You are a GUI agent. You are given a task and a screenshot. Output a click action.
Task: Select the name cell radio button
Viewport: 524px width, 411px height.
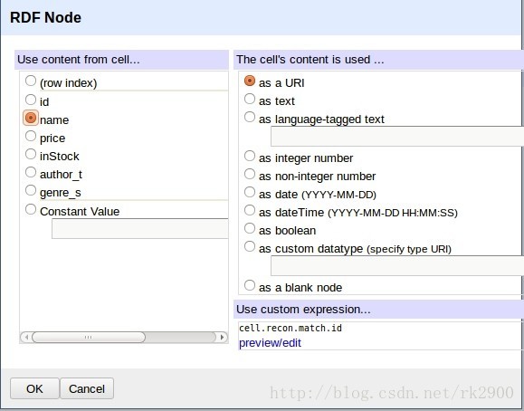pos(31,118)
